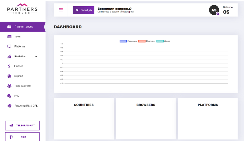
Task: Open the Platforms menu item
Action: tap(23, 46)
